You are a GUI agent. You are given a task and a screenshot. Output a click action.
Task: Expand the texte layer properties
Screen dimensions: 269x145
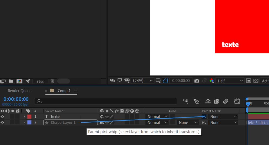[x=24, y=117]
